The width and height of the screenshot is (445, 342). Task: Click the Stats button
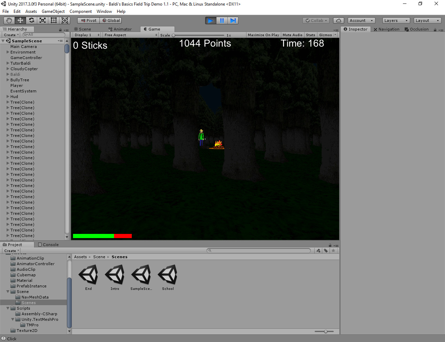(310, 35)
